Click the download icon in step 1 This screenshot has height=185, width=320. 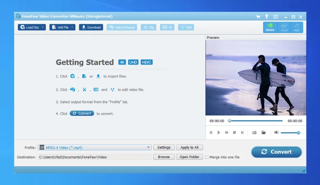pyautogui.click(x=98, y=76)
